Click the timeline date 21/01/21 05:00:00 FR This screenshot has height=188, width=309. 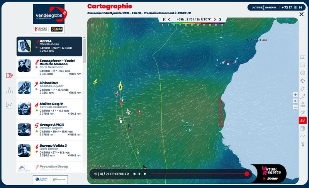pos(111,174)
